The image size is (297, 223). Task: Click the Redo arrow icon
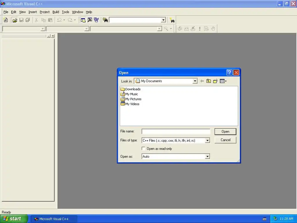[70, 20]
